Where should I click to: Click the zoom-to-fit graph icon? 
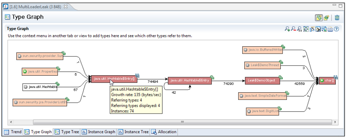(306, 29)
